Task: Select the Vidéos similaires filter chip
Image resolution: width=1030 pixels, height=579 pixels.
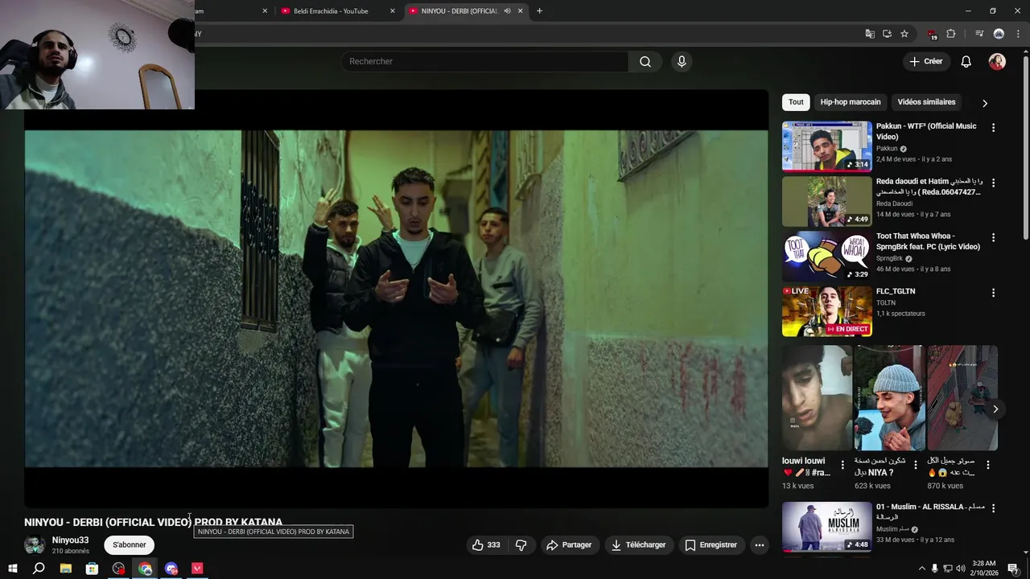Action: pyautogui.click(x=926, y=102)
